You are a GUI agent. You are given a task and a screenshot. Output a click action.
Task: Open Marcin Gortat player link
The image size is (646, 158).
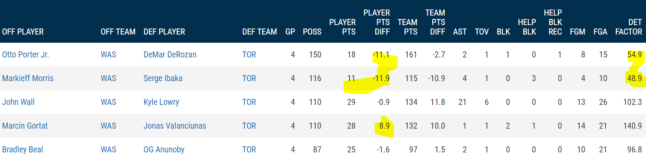coord(25,126)
